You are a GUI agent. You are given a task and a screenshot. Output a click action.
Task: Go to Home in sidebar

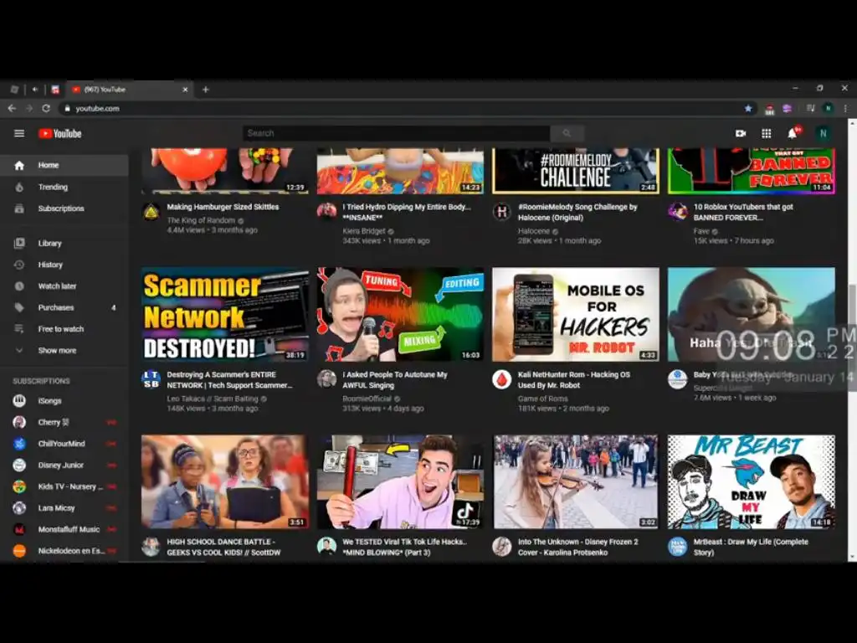(x=64, y=165)
